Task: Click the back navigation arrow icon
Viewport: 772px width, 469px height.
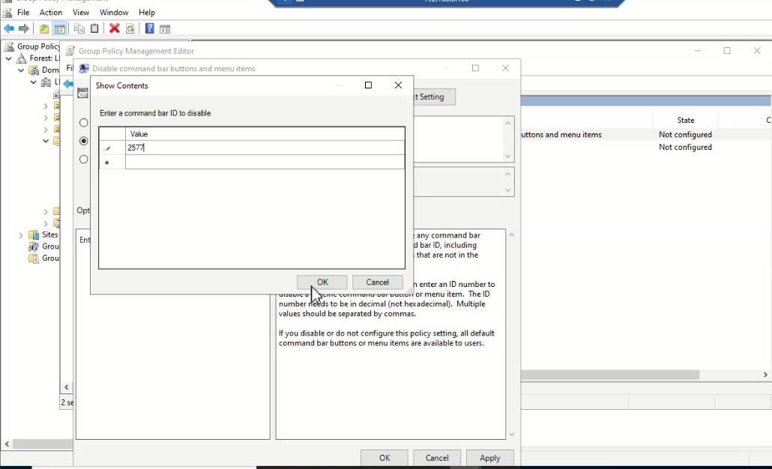Action: [9, 28]
